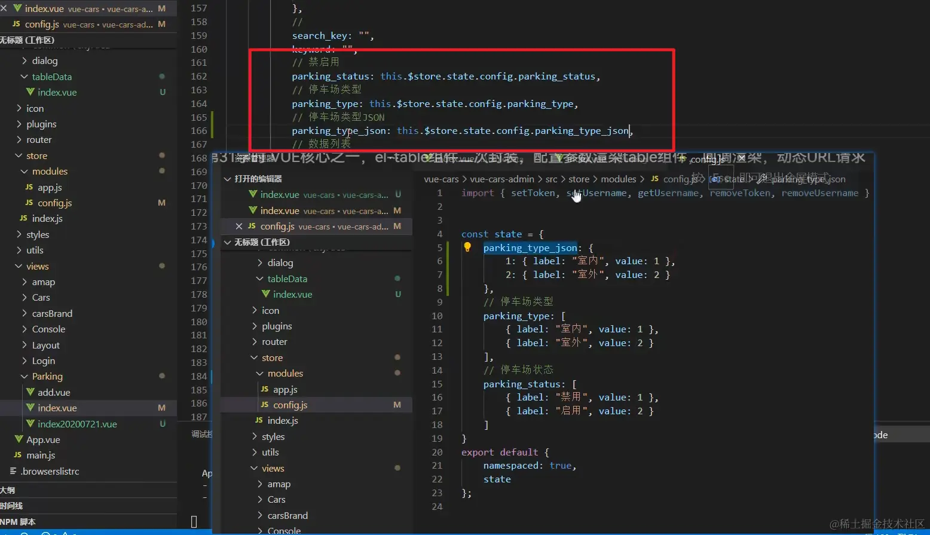The width and height of the screenshot is (930, 535).
Task: Click Vue icon of tableData index.vue in background explorer
Action: [x=30, y=92]
